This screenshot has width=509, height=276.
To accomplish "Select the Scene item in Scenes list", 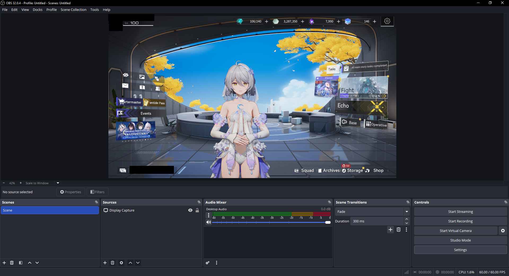I will (x=50, y=210).
